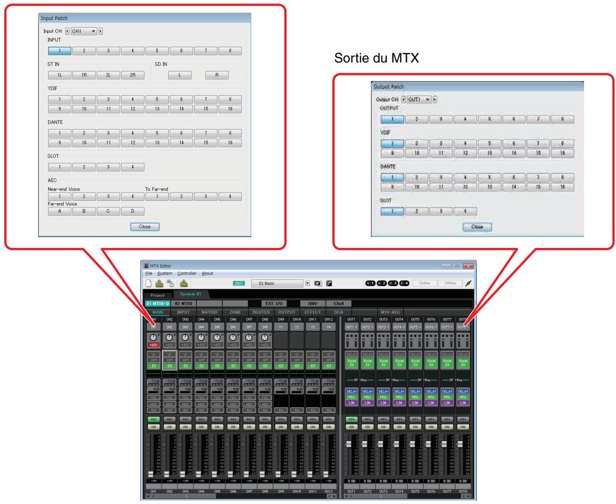The image size is (616, 504).
Task: Open the Input CH dropdown in Input Patch
Action: coord(84,31)
